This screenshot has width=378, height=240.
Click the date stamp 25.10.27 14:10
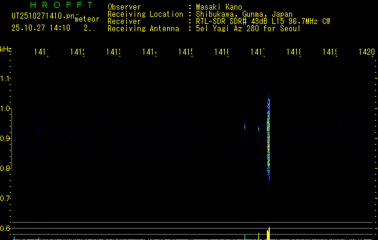41,28
